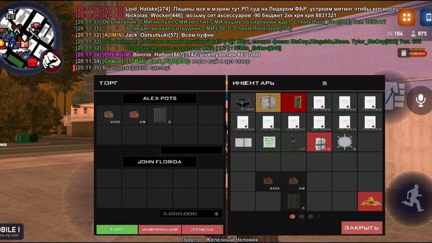Switch to the third inventory page dot
This screenshot has width=432, height=243.
[x=310, y=217]
